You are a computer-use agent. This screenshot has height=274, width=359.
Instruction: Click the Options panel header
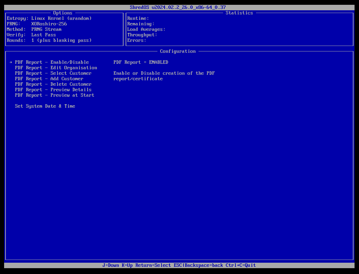[63, 13]
